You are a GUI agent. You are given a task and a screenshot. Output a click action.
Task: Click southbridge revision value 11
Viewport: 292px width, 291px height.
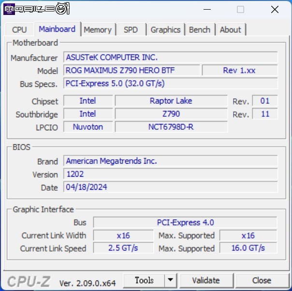265,114
